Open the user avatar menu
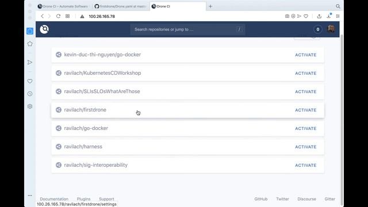This screenshot has height=207, width=368. tap(331, 29)
